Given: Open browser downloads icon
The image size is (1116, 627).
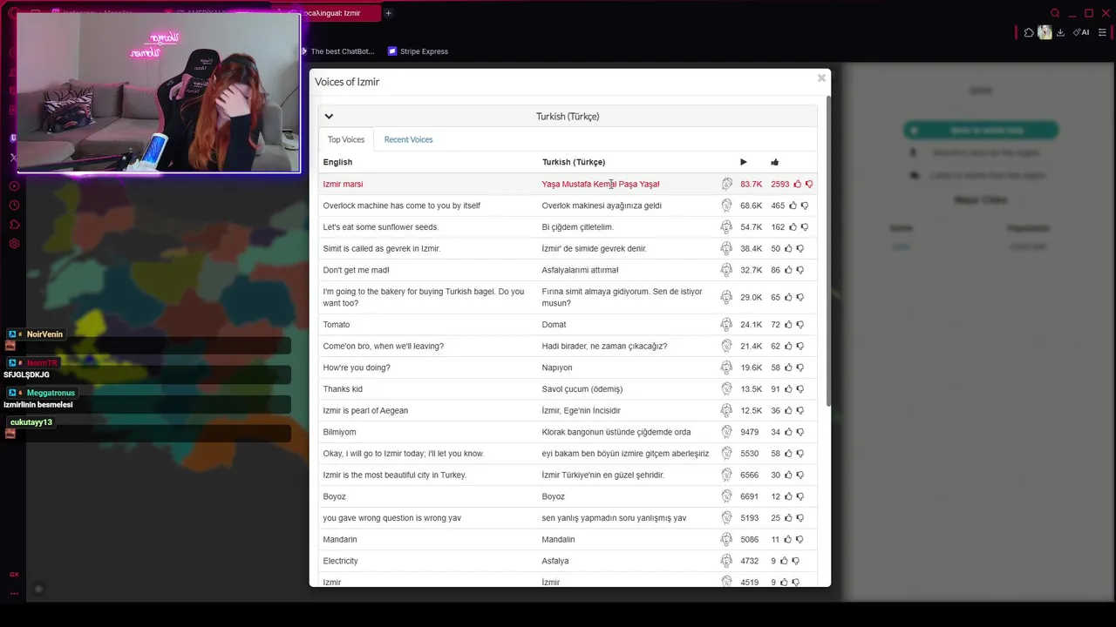Looking at the screenshot, I should tap(1060, 32).
